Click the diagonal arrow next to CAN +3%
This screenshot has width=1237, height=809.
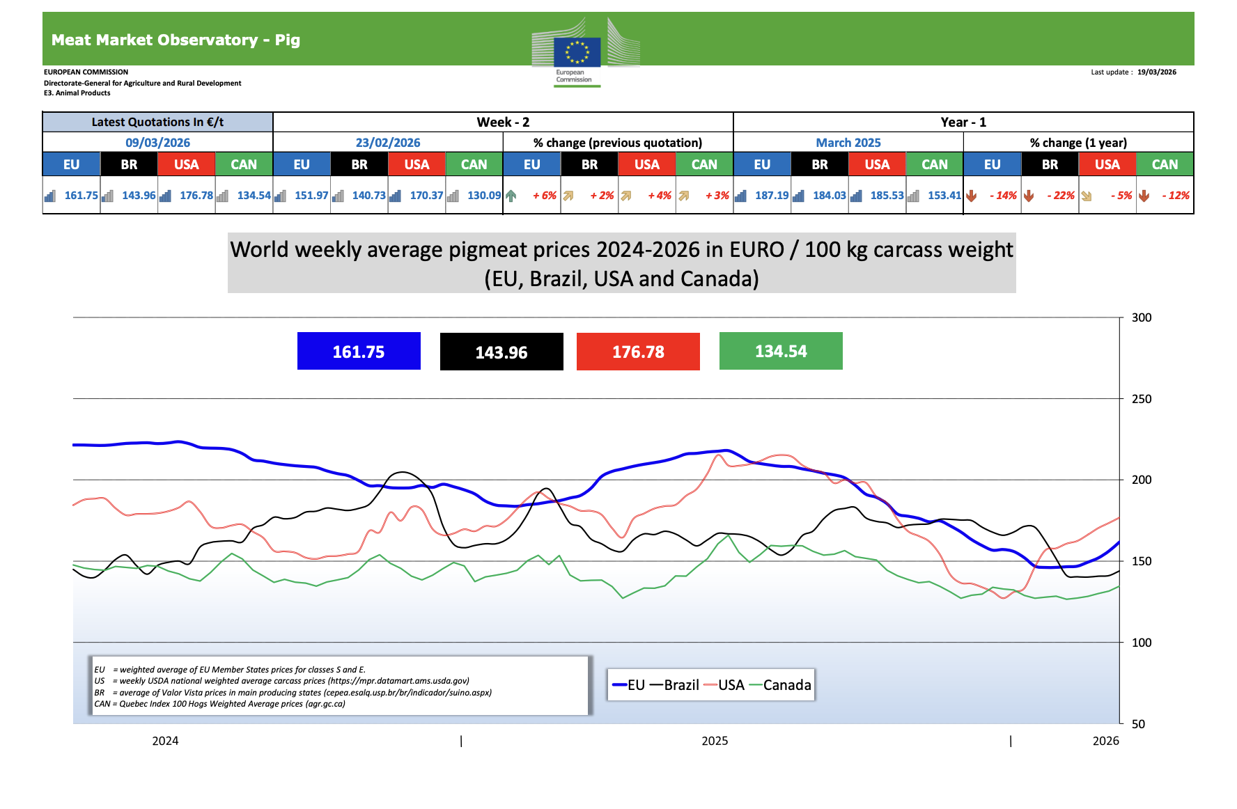click(x=683, y=196)
